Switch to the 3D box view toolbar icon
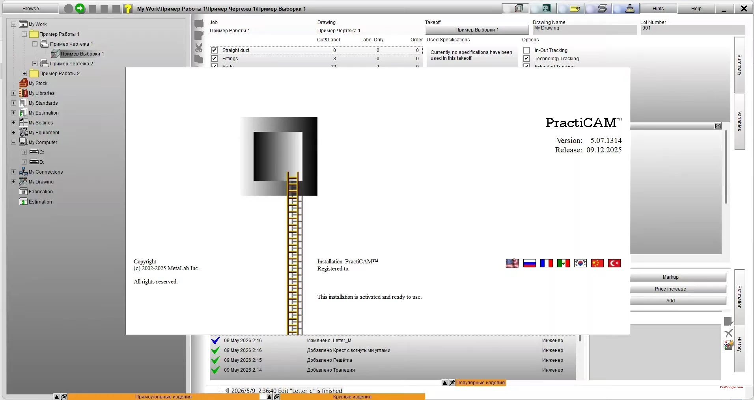This screenshot has height=400, width=754. tap(519, 8)
